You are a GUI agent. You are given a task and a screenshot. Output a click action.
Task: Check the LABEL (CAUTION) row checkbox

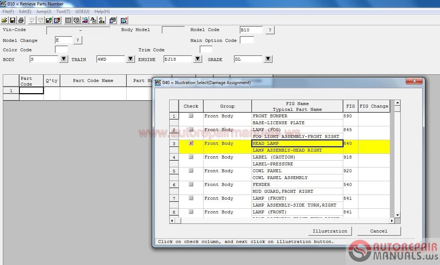(x=191, y=157)
